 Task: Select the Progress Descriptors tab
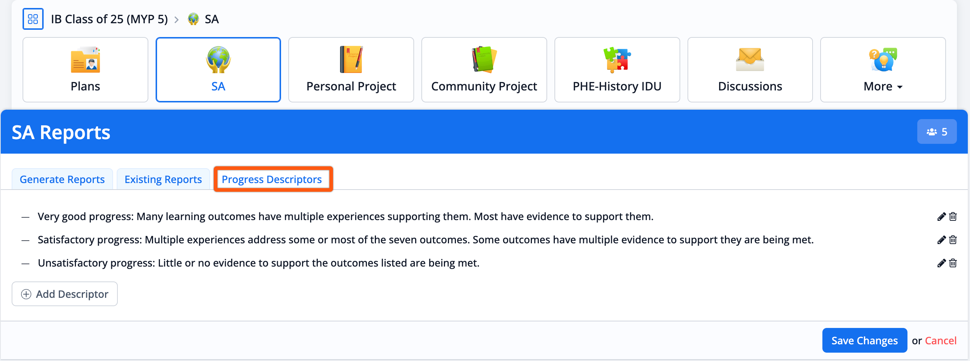click(272, 179)
